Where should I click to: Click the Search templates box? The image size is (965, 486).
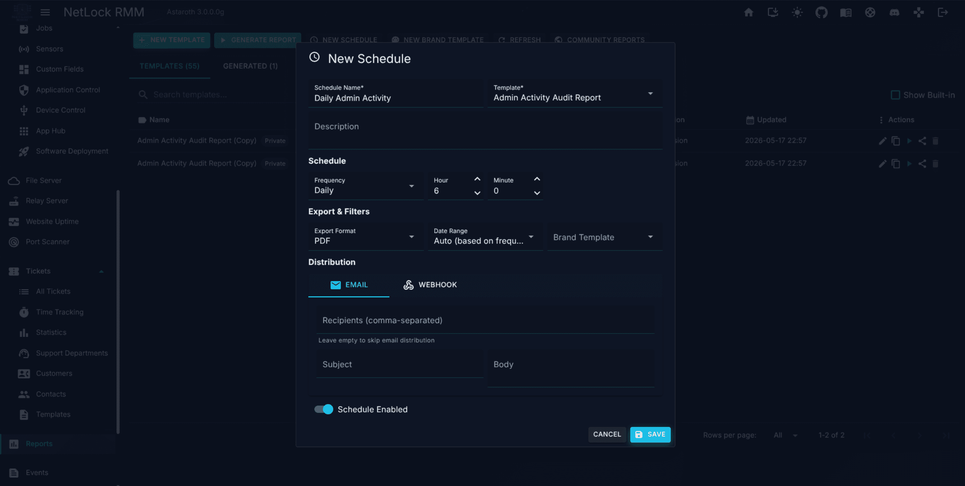[x=216, y=94]
